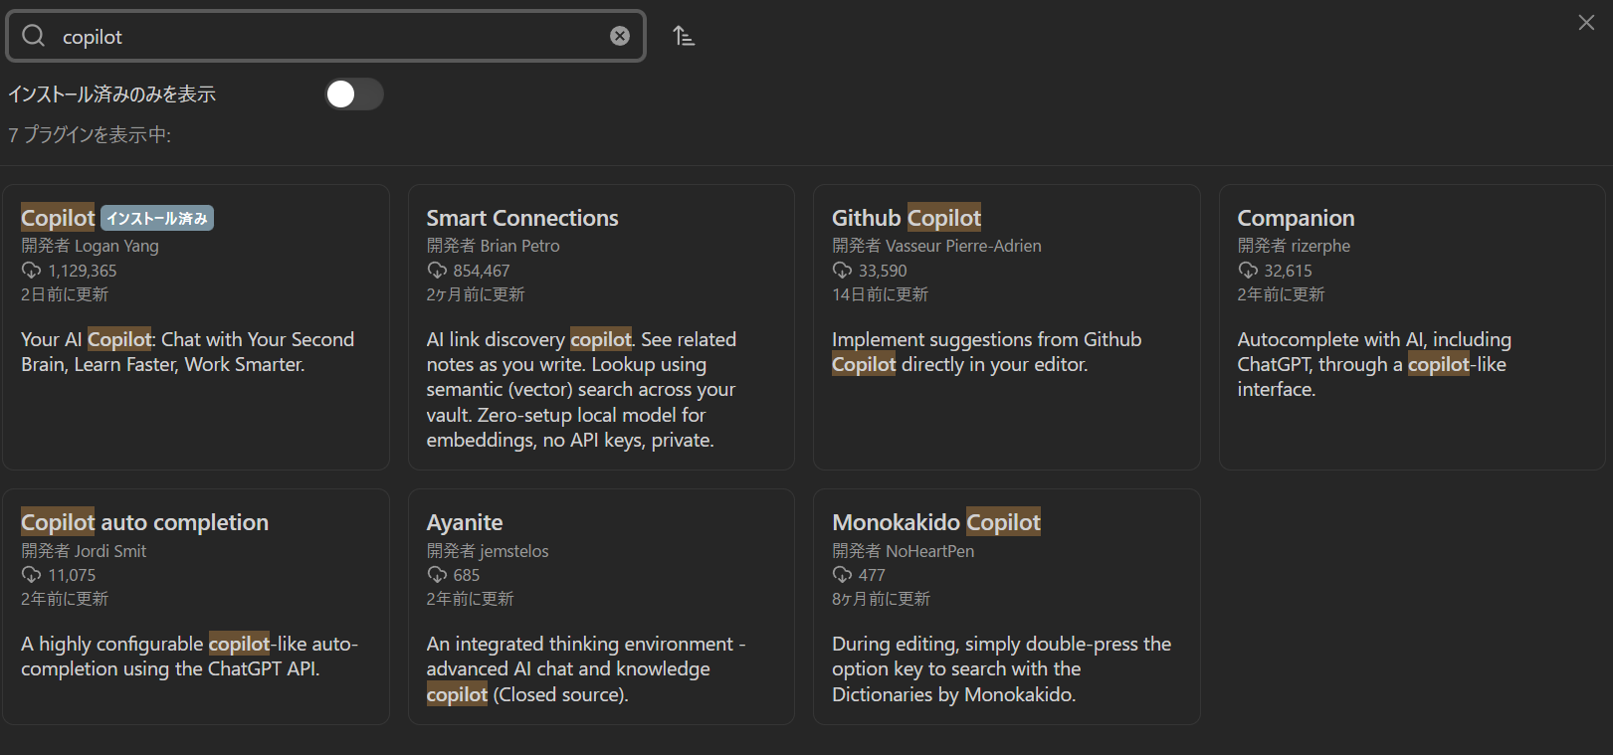Focus the plugin search field
The image size is (1613, 755).
(x=326, y=36)
